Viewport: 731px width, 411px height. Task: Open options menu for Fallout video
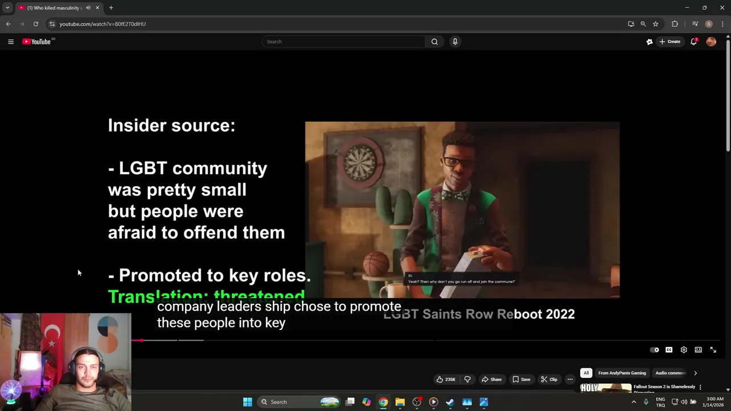click(700, 387)
